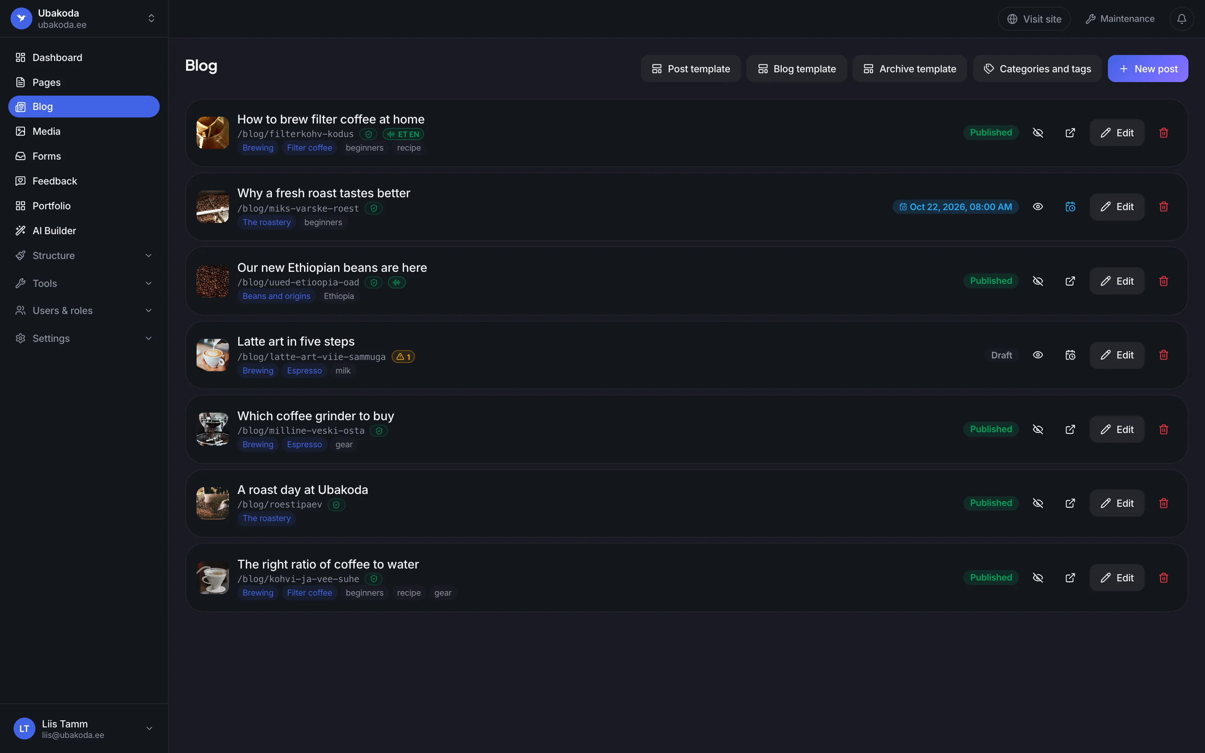Toggle visibility of 'Why a fresh roast' post
Screen dimensions: 1205x753
coord(1038,207)
